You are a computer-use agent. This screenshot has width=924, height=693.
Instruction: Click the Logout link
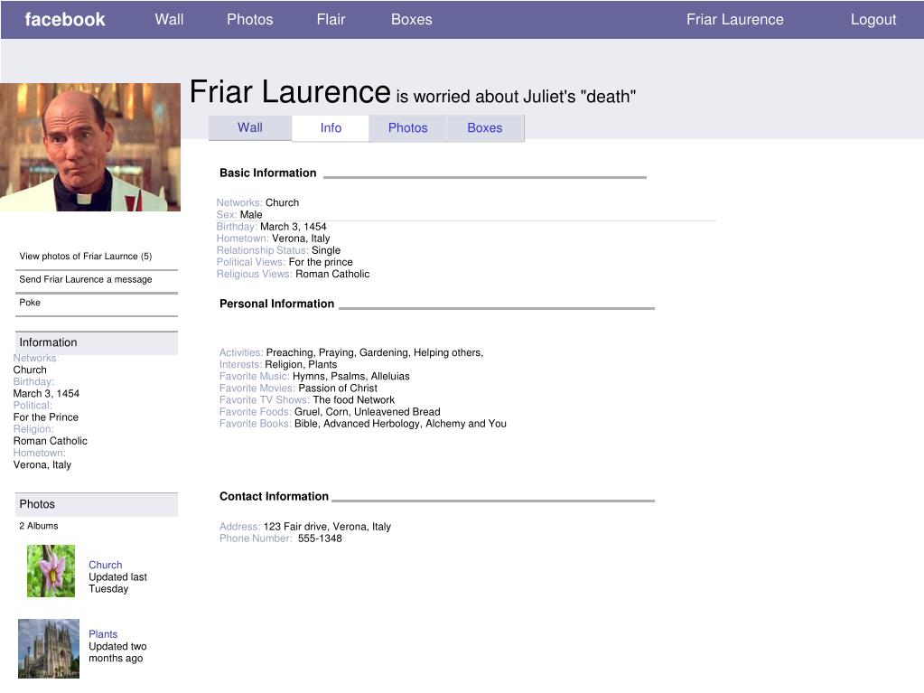(873, 20)
